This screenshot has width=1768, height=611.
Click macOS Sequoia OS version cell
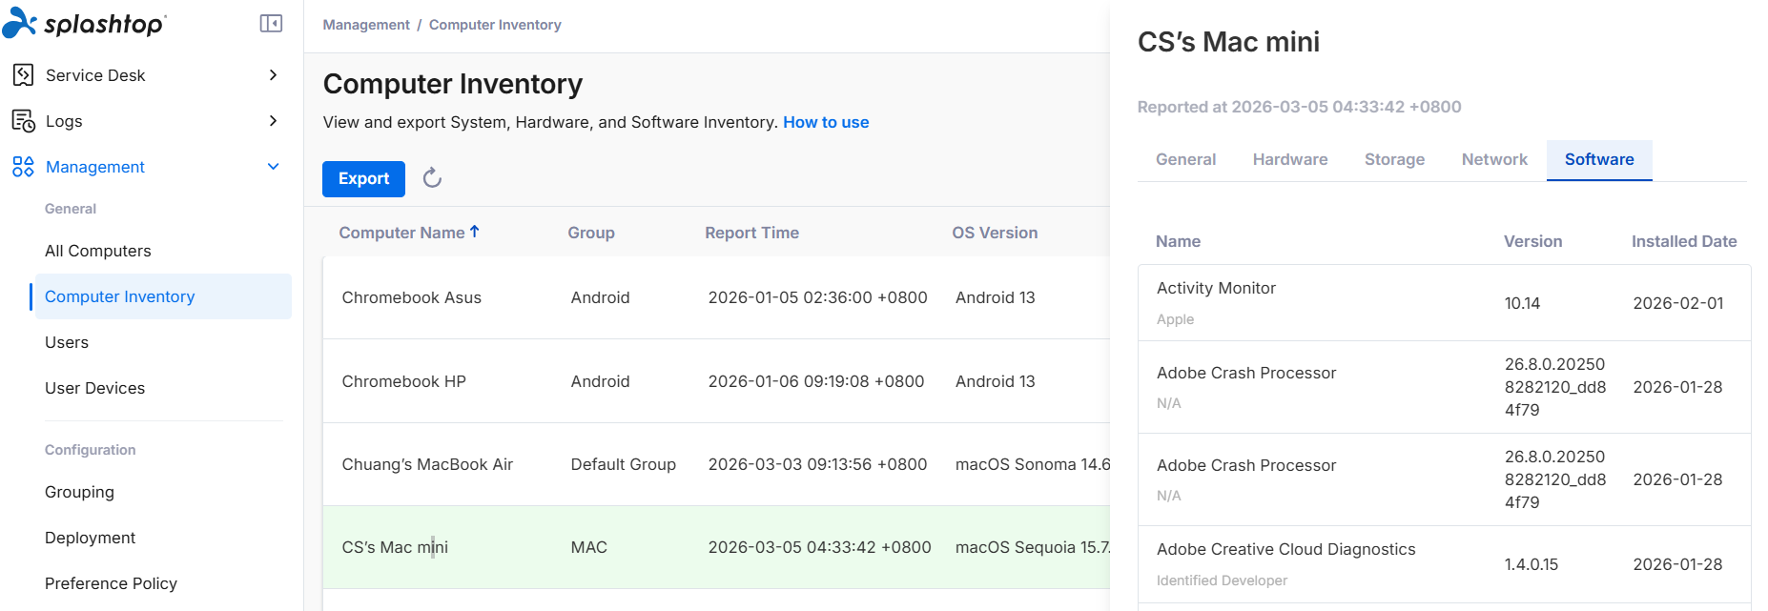coord(1033,547)
